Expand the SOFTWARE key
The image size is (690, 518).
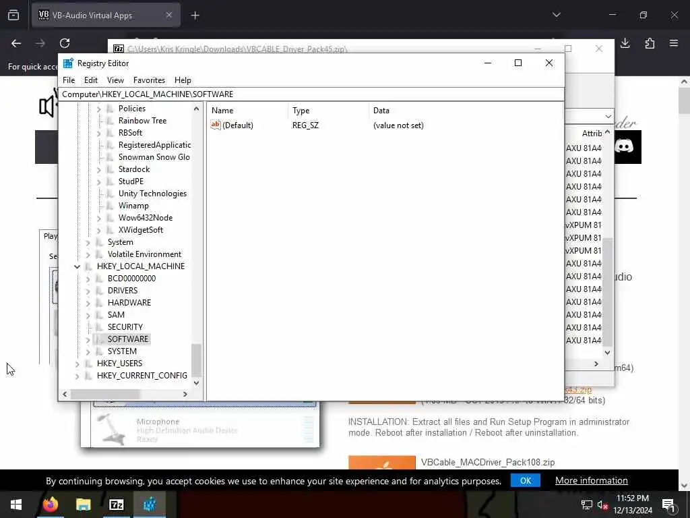point(88,340)
